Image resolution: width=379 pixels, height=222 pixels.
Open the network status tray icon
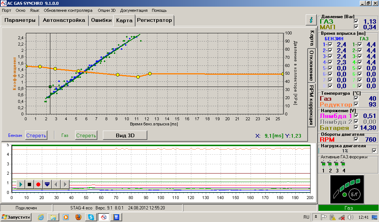pyautogui.click(x=342, y=218)
